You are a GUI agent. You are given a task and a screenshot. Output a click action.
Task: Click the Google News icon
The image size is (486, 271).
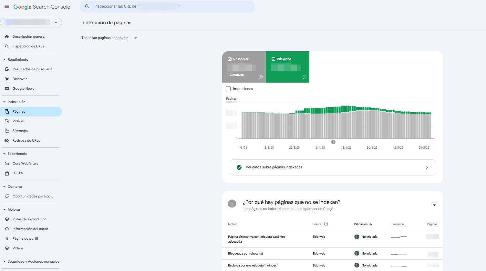[7, 89]
